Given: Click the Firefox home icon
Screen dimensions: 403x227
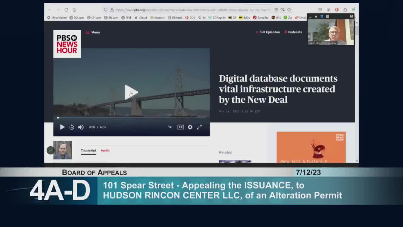Looking at the screenshot, I should [x=74, y=10].
